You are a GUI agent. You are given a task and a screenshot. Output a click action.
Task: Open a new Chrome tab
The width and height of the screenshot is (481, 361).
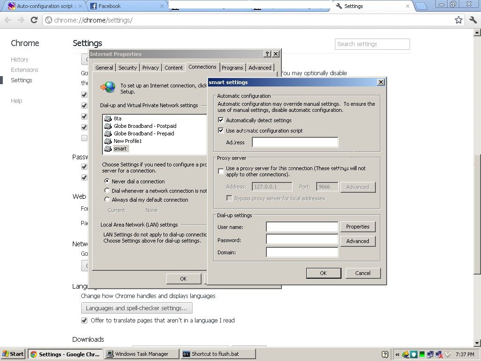421,6
